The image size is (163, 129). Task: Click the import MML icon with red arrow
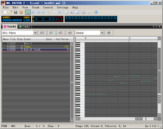(84, 12)
